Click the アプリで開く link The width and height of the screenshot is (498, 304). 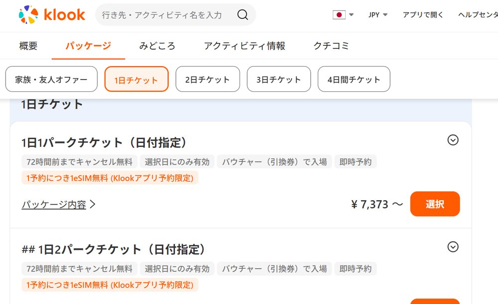click(x=423, y=15)
